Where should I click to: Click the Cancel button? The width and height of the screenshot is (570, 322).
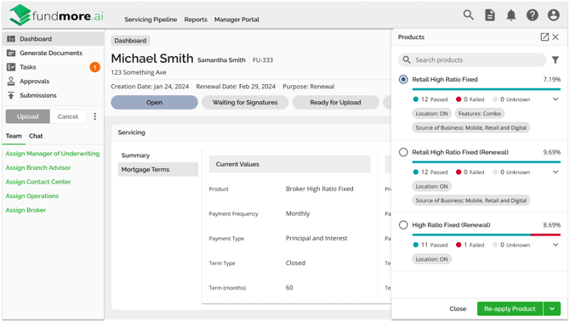(x=67, y=116)
